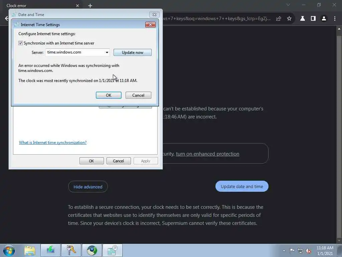Uncheck Synchronize with an Internet time server
Screen dimensions: 342x257
coord(20,43)
